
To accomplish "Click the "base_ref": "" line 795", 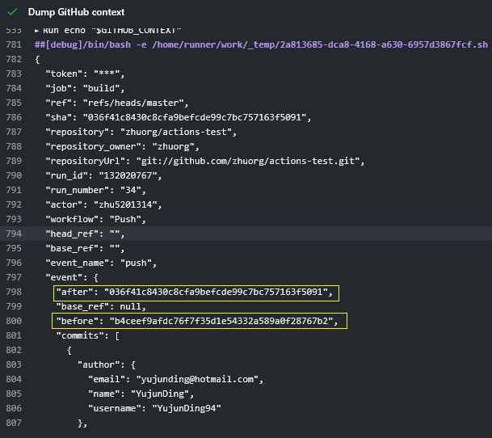I will pos(85,248).
